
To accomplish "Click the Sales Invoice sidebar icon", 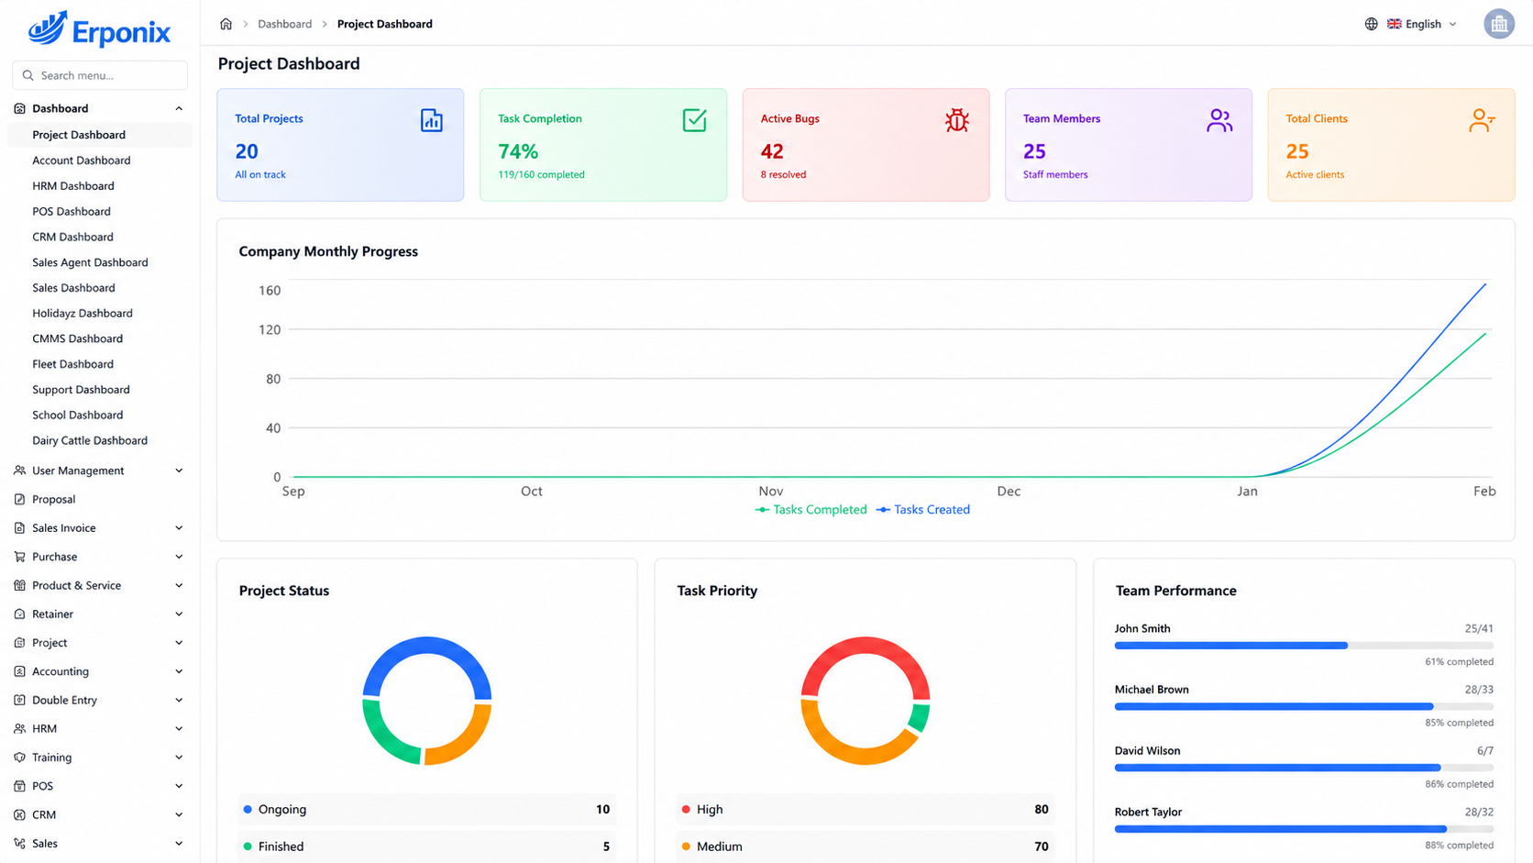I will coord(19,528).
